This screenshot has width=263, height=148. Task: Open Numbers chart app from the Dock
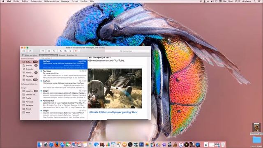[108, 144]
